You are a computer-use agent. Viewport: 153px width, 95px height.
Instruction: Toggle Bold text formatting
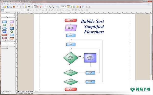click(x=28, y=10)
